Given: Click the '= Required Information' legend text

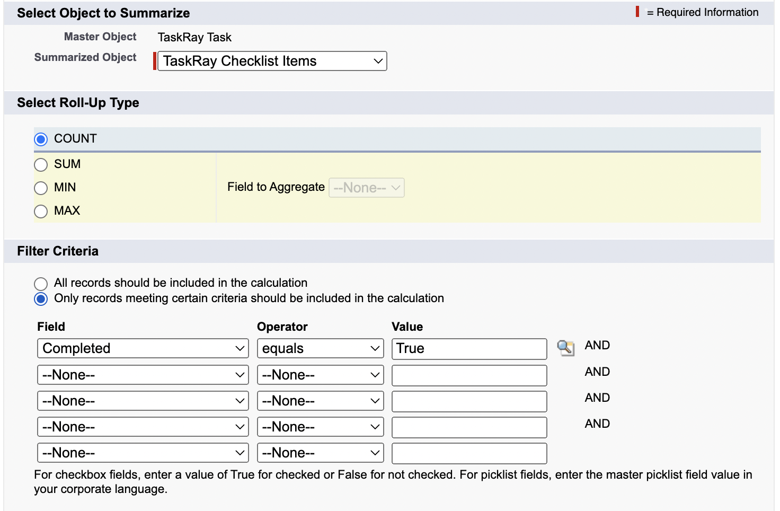Looking at the screenshot, I should click(703, 12).
